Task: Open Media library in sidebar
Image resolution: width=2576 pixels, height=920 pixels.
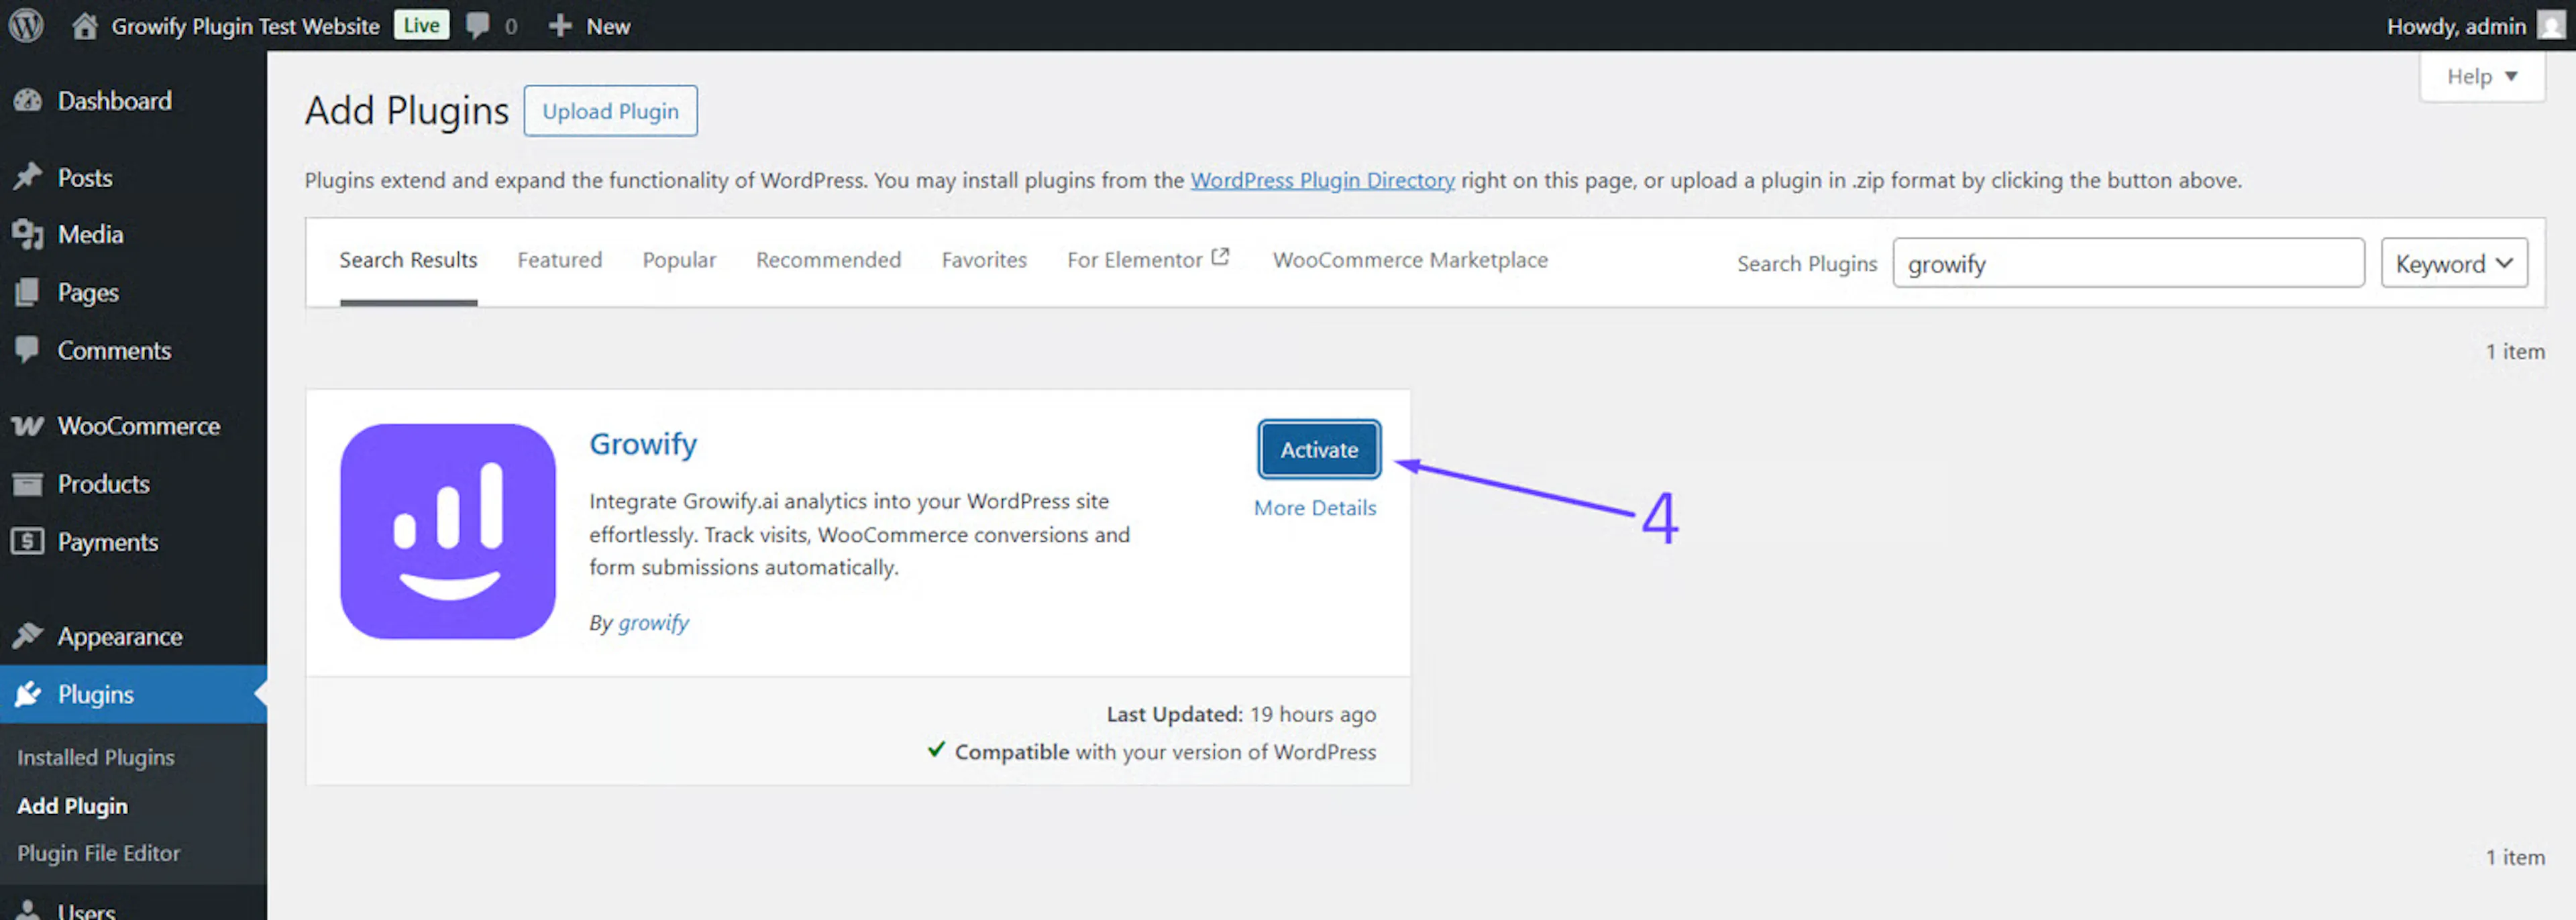Action: (x=90, y=234)
